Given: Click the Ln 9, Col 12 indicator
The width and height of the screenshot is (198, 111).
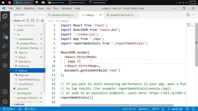Looking at the screenshot, I should [x=129, y=109].
